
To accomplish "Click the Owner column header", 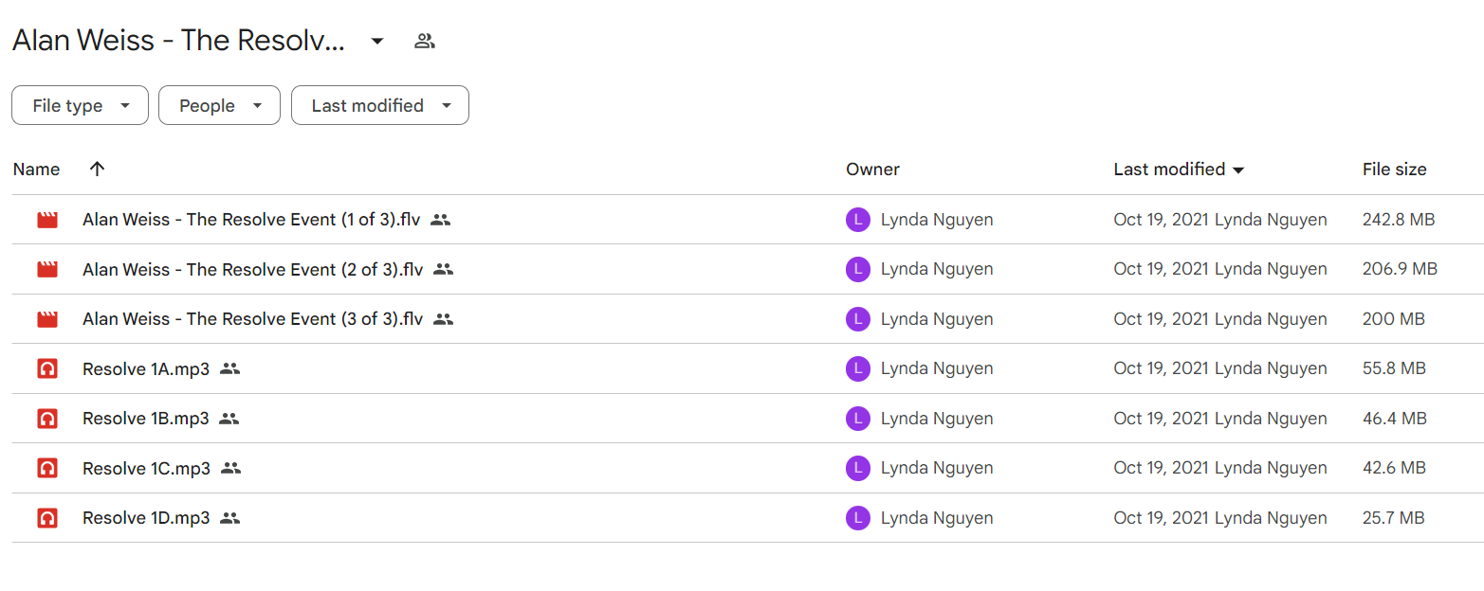I will (x=872, y=170).
